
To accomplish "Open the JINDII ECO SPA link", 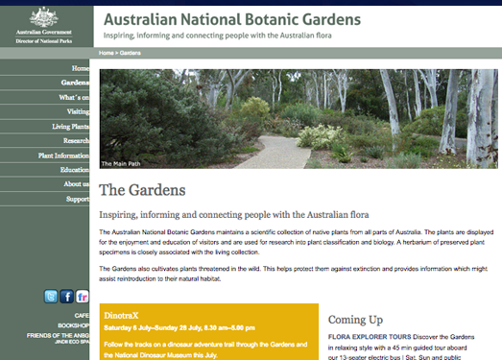I will point(72,342).
